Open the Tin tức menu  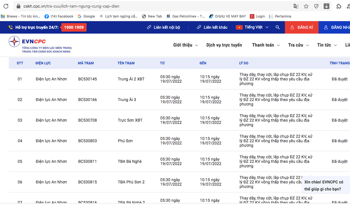pos(327,45)
